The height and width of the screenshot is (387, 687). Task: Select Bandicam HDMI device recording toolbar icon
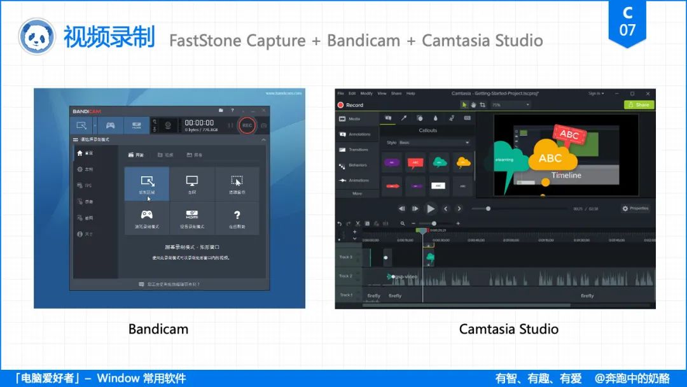pyautogui.click(x=137, y=125)
